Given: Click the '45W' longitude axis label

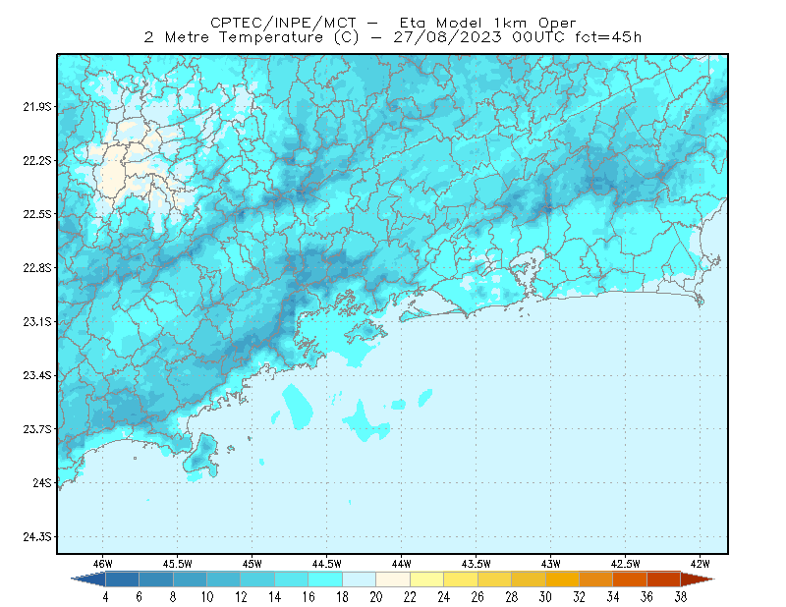Looking at the screenshot, I should coord(253,564).
